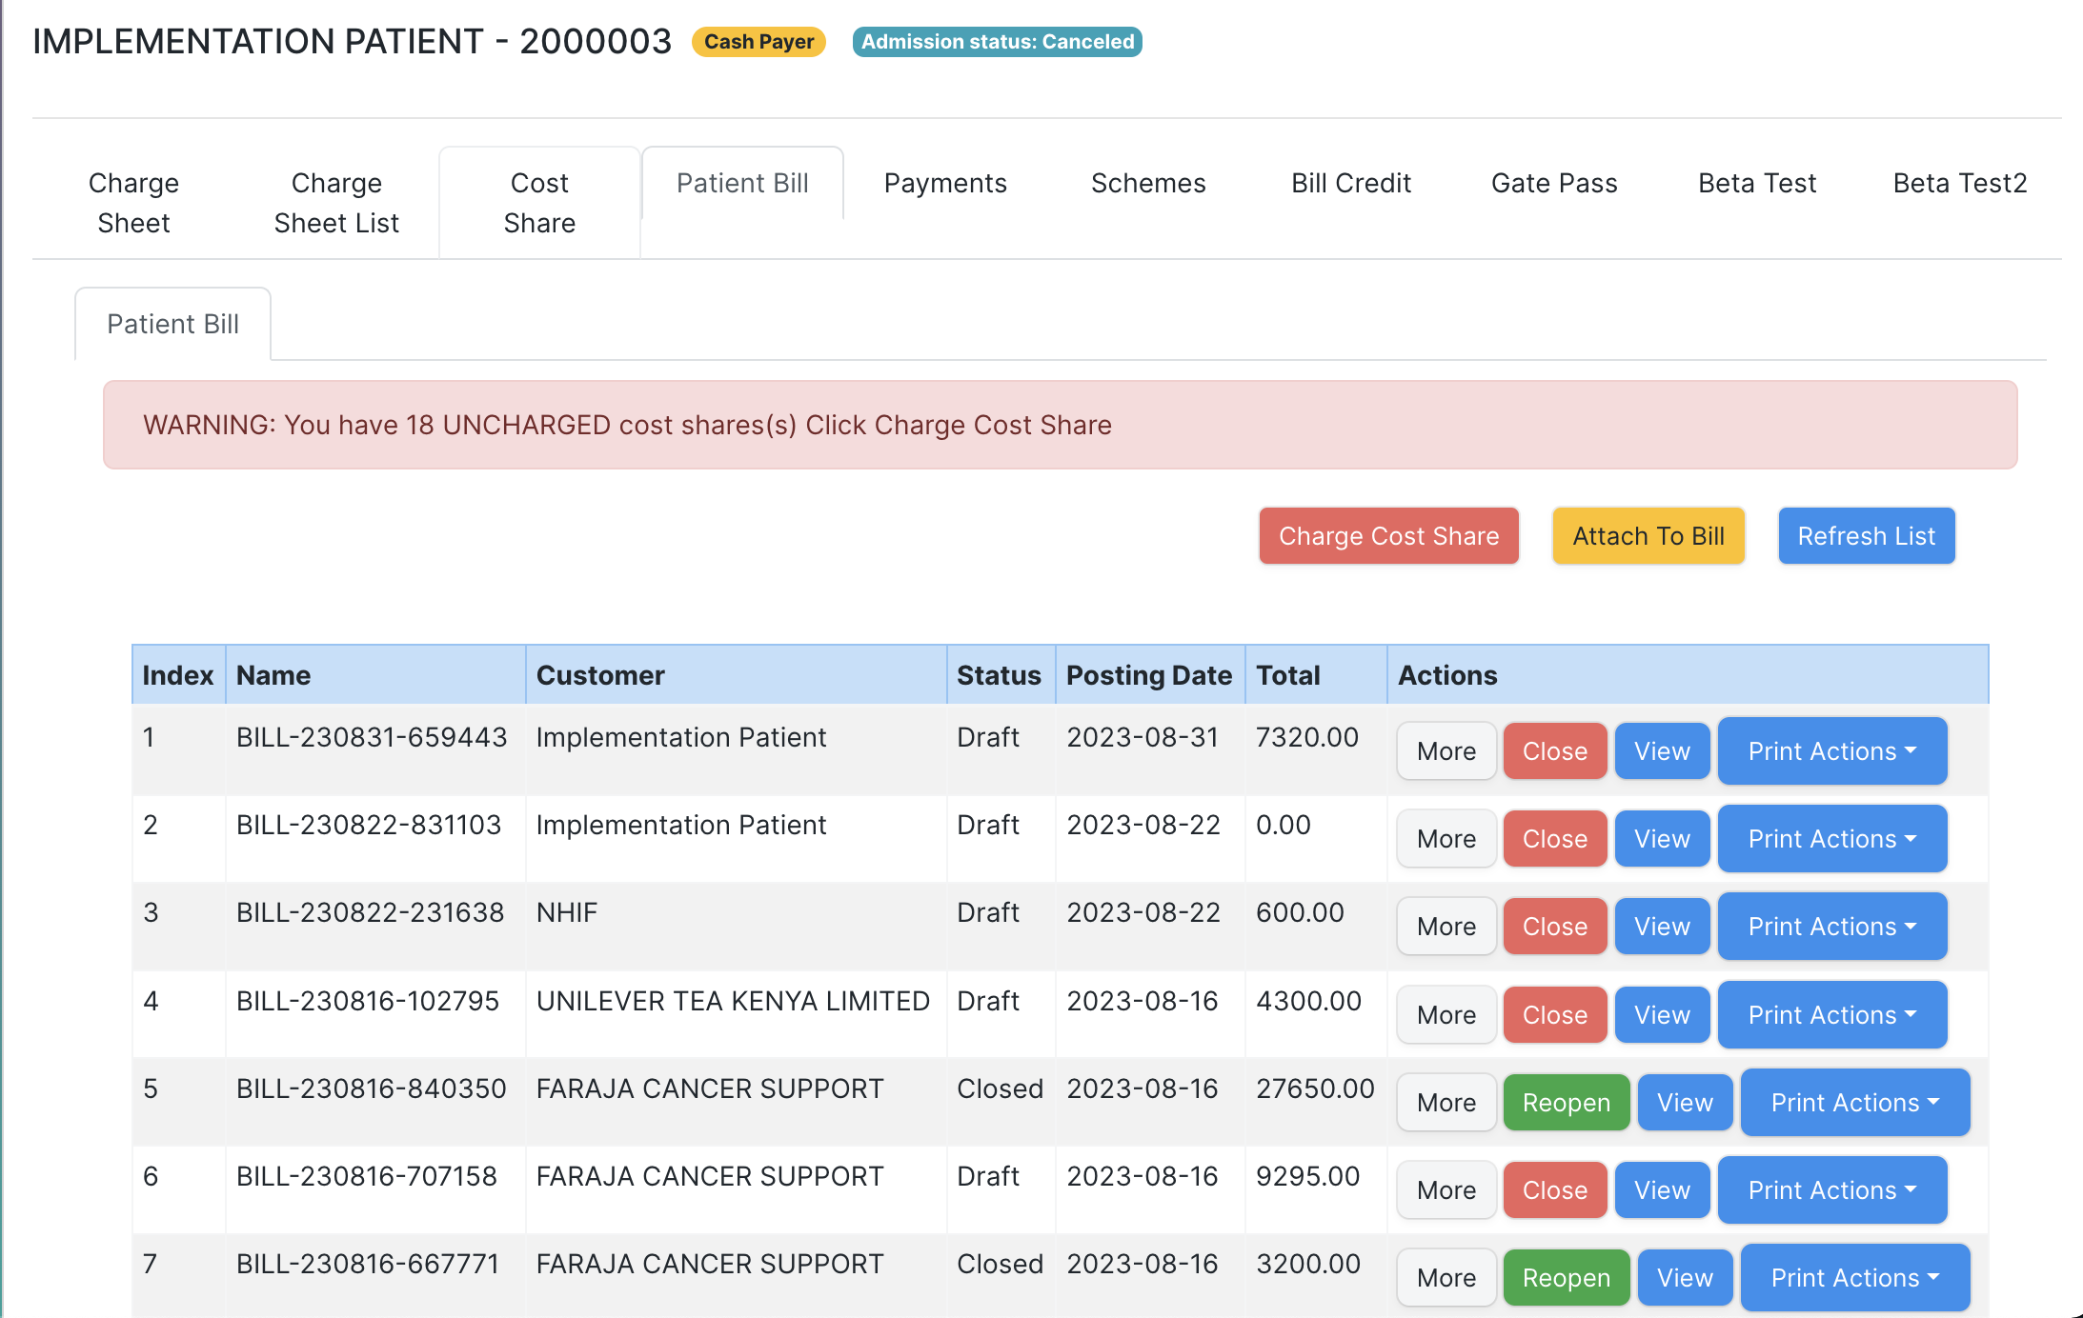Go to the Payments tab

pyautogui.click(x=945, y=183)
